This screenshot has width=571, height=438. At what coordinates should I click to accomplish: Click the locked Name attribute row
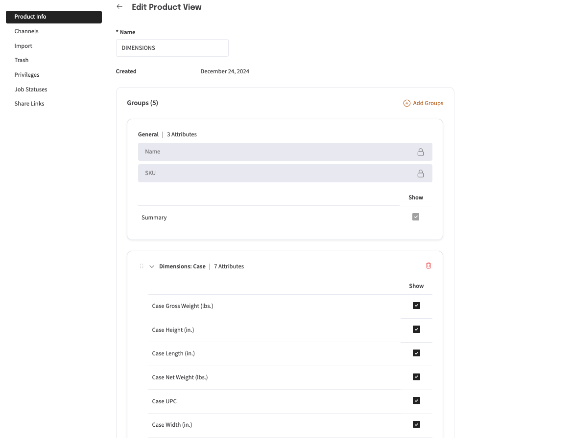285,152
